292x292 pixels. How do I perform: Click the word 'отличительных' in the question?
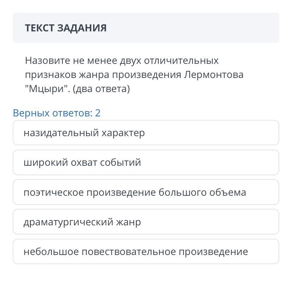[x=179, y=61]
